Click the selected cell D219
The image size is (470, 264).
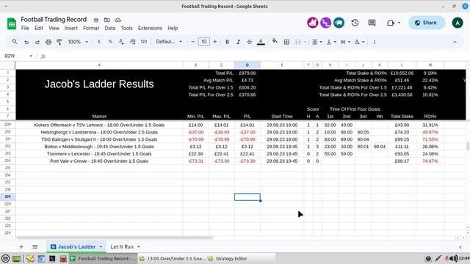[x=247, y=197]
